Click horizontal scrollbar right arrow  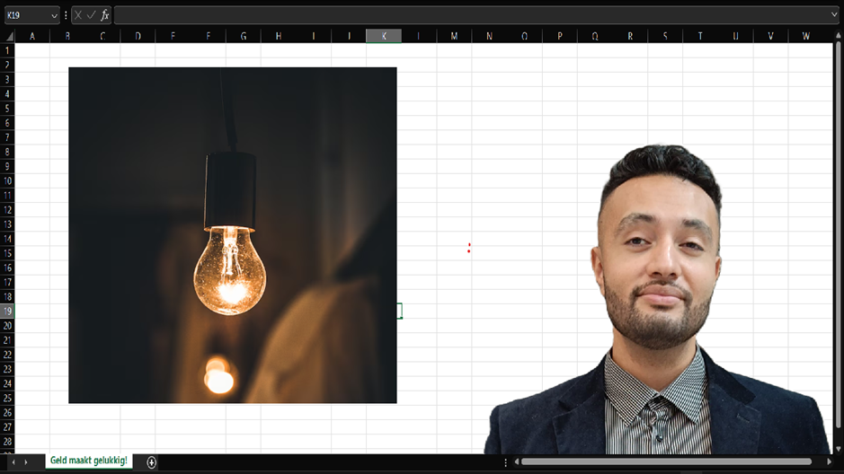pyautogui.click(x=830, y=461)
